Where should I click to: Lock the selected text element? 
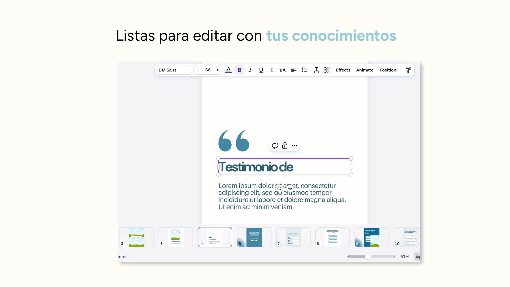point(285,146)
